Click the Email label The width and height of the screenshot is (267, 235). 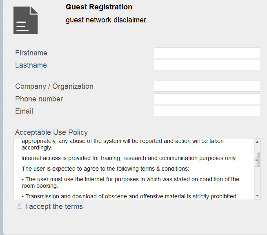pyautogui.click(x=24, y=111)
